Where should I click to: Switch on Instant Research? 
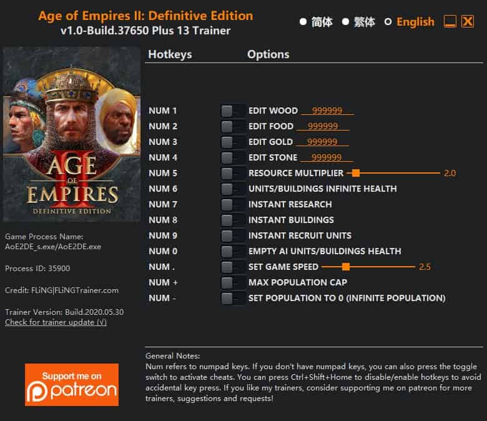(x=233, y=204)
